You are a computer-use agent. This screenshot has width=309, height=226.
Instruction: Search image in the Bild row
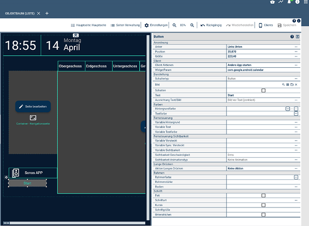283,85
